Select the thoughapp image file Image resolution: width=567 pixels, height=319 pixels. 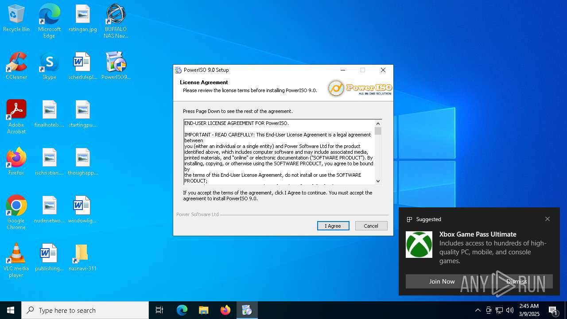pos(82,162)
